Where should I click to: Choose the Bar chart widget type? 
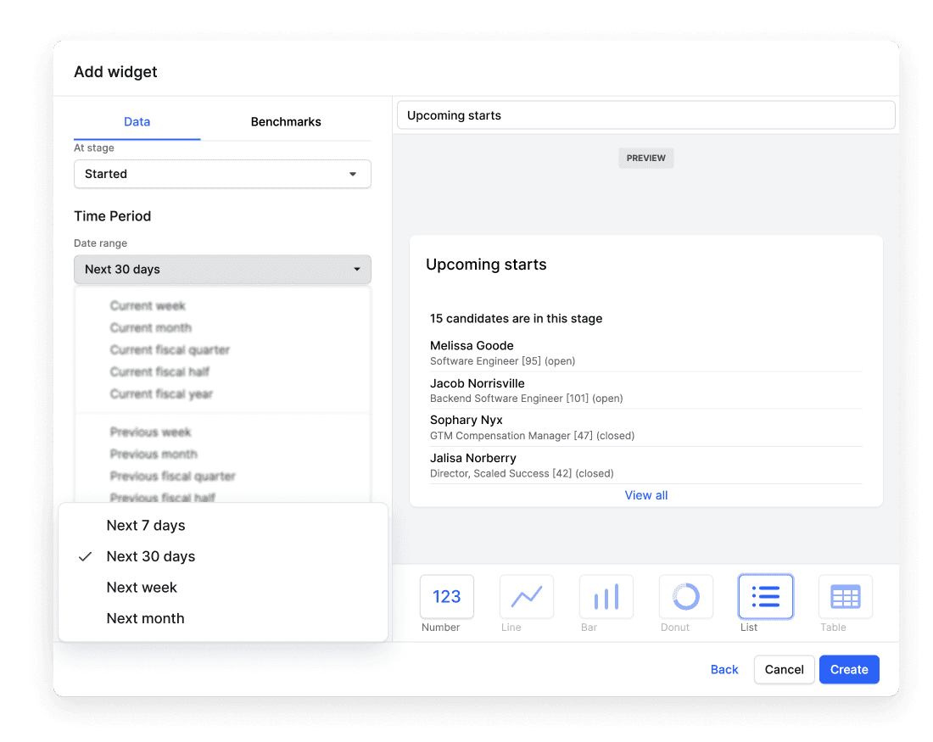[606, 596]
